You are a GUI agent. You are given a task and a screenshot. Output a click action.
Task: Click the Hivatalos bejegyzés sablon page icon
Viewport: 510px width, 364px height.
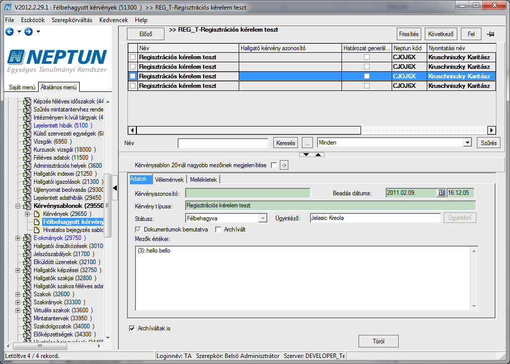[37, 230]
